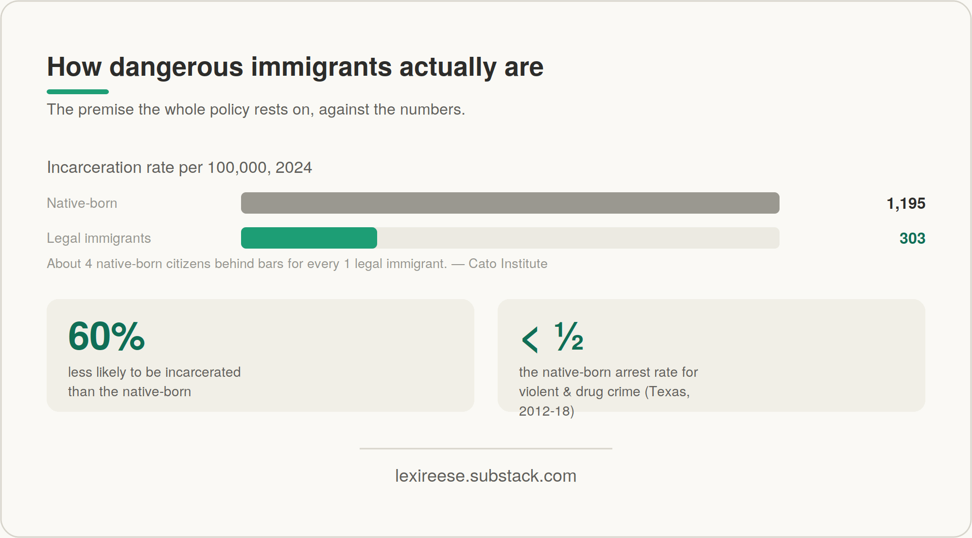This screenshot has height=538, width=972.
Task: Click the Texas arrest rate caption text
Action: click(608, 391)
